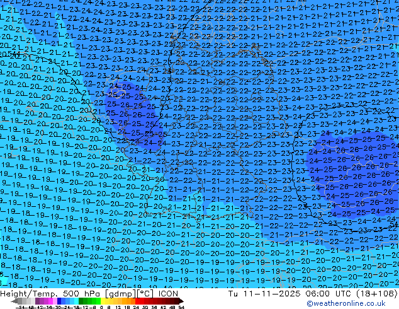Select the dark purple legend swatch near -42
Viewport: 399px width, 309px height.
point(37,301)
